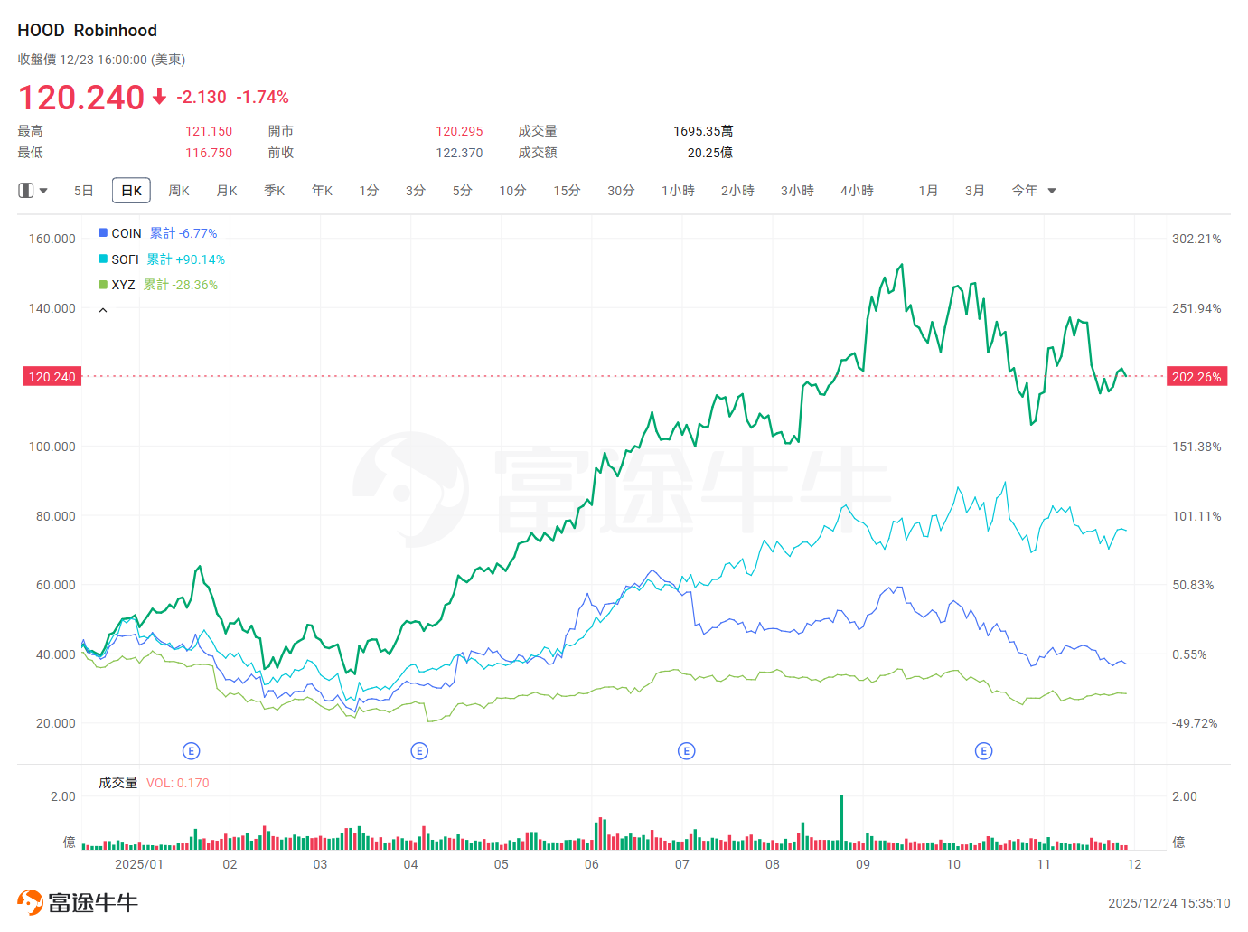Select the 月K monthly chart tab
The height and width of the screenshot is (932, 1248).
227,191
